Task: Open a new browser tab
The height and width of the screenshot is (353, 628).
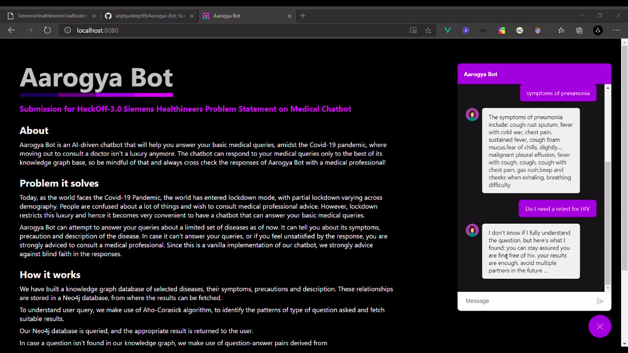Action: click(x=303, y=16)
